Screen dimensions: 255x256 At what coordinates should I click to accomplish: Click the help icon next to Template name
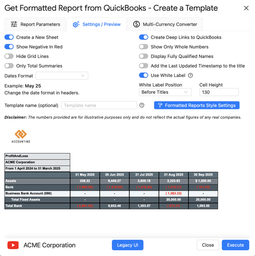142,105
